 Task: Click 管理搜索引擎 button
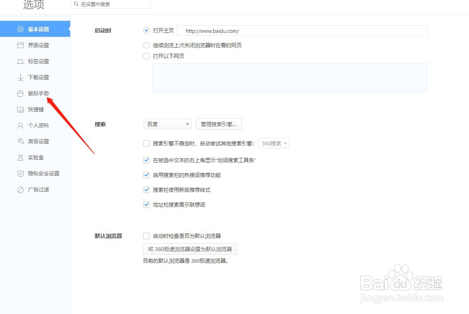coord(219,124)
